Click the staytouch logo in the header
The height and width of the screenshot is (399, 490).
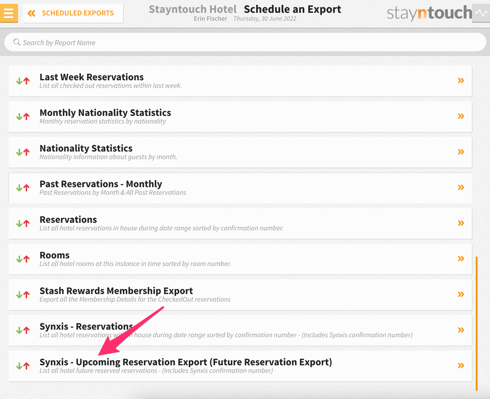(x=429, y=13)
